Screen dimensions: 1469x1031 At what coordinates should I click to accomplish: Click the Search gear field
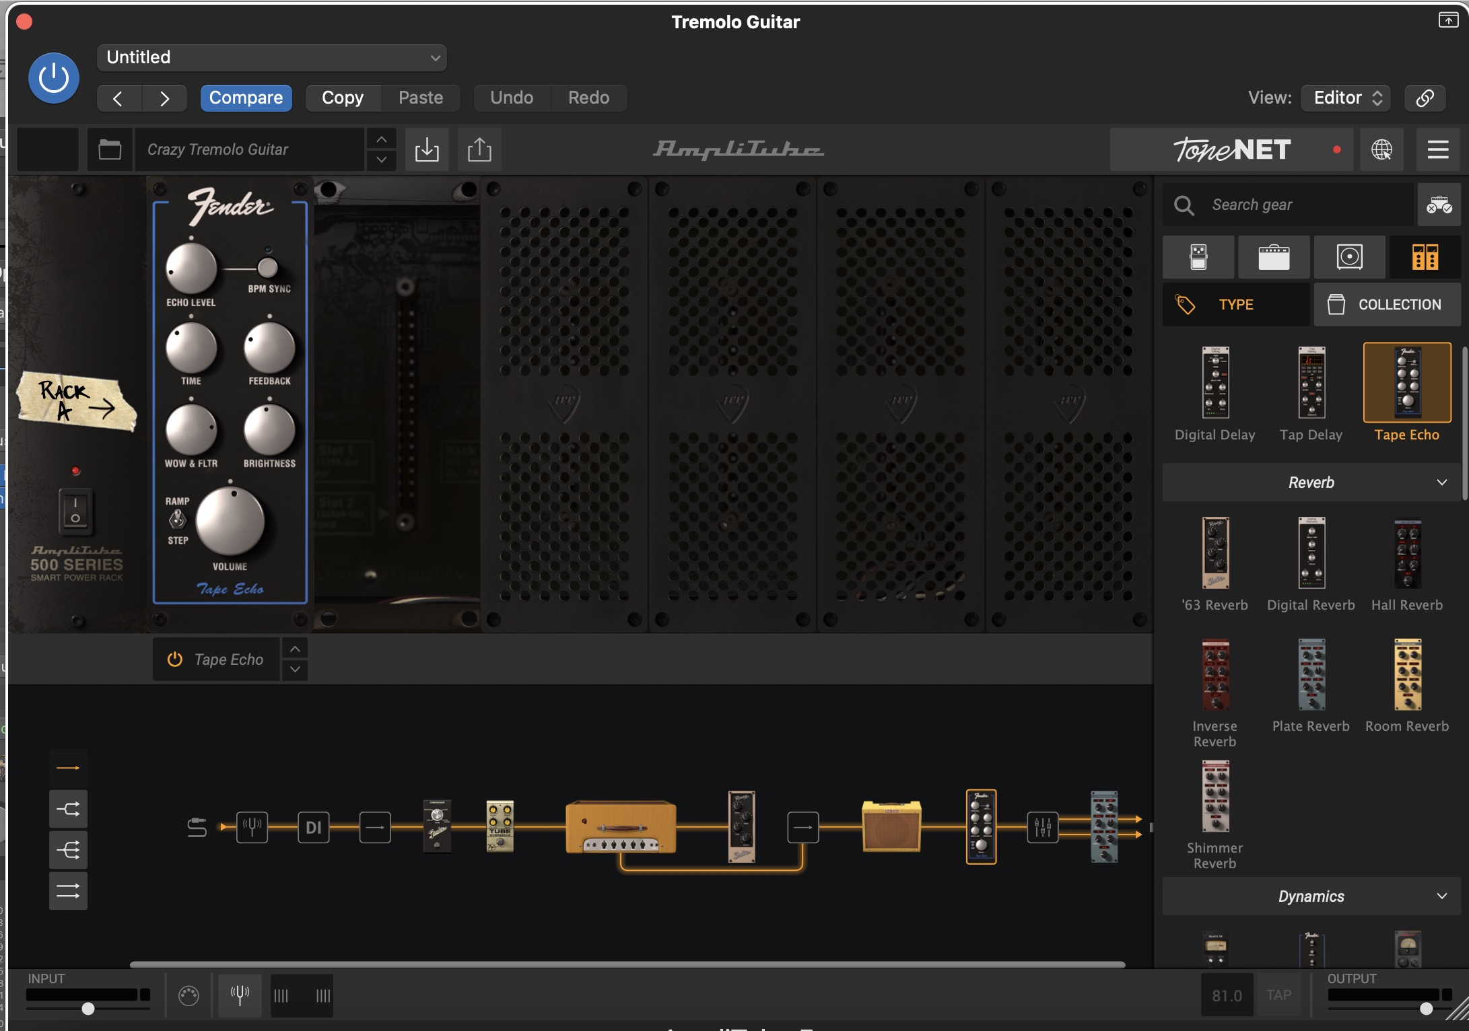pos(1287,205)
